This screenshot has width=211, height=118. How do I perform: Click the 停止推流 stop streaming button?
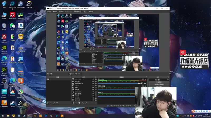157,80
